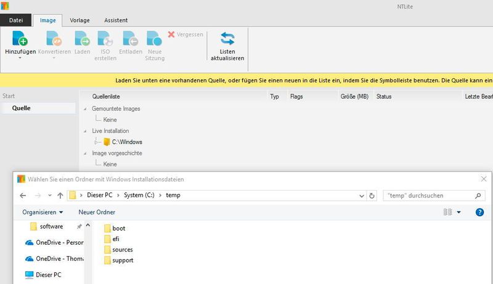Screen dimensions: 493x284
Task: Switch to the Image ribbon tab
Action: (48, 20)
